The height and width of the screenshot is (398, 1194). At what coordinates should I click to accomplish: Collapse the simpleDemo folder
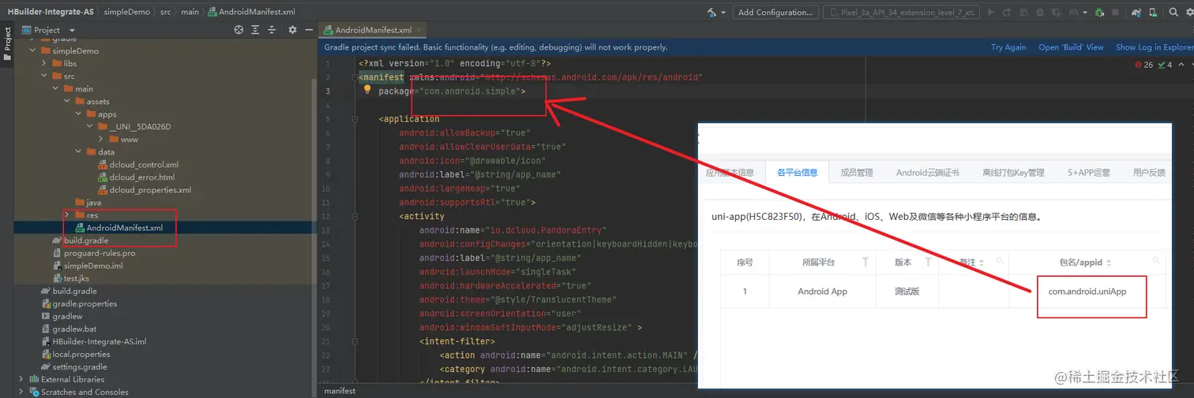[x=33, y=50]
